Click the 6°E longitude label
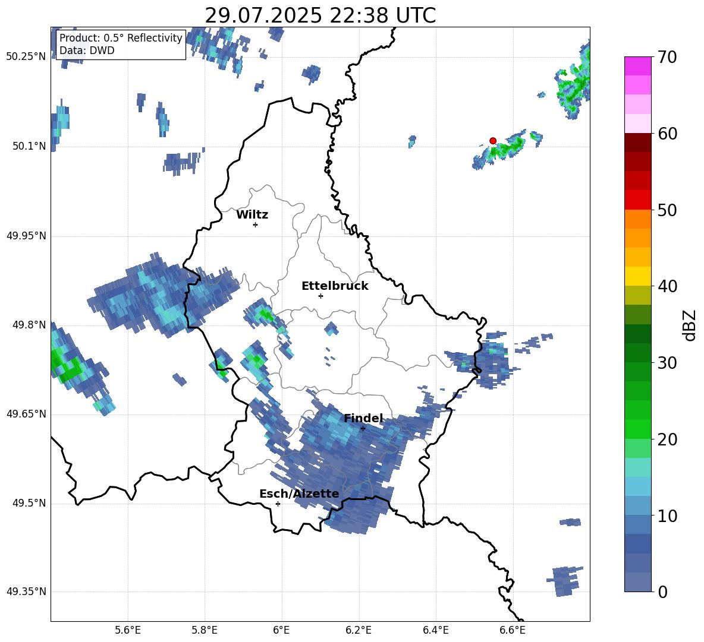Viewport: 704px width, 642px height. pos(281,630)
